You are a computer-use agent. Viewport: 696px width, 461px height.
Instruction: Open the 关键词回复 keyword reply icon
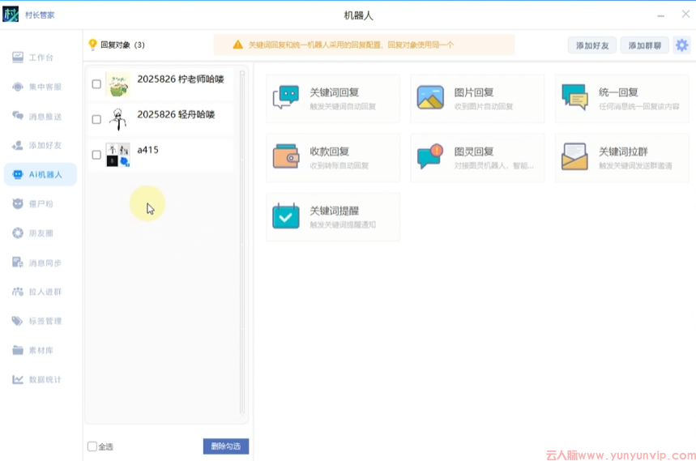coord(286,98)
